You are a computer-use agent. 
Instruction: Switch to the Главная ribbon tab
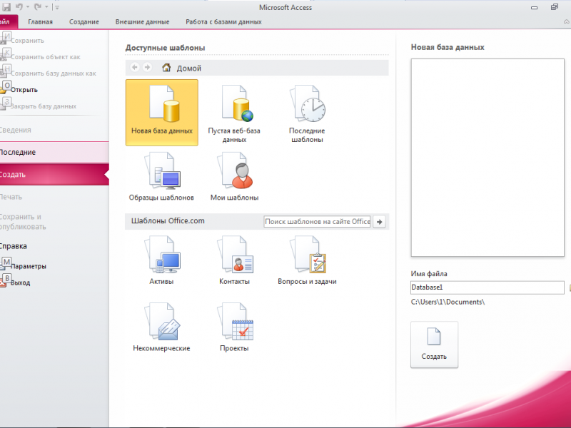point(41,22)
